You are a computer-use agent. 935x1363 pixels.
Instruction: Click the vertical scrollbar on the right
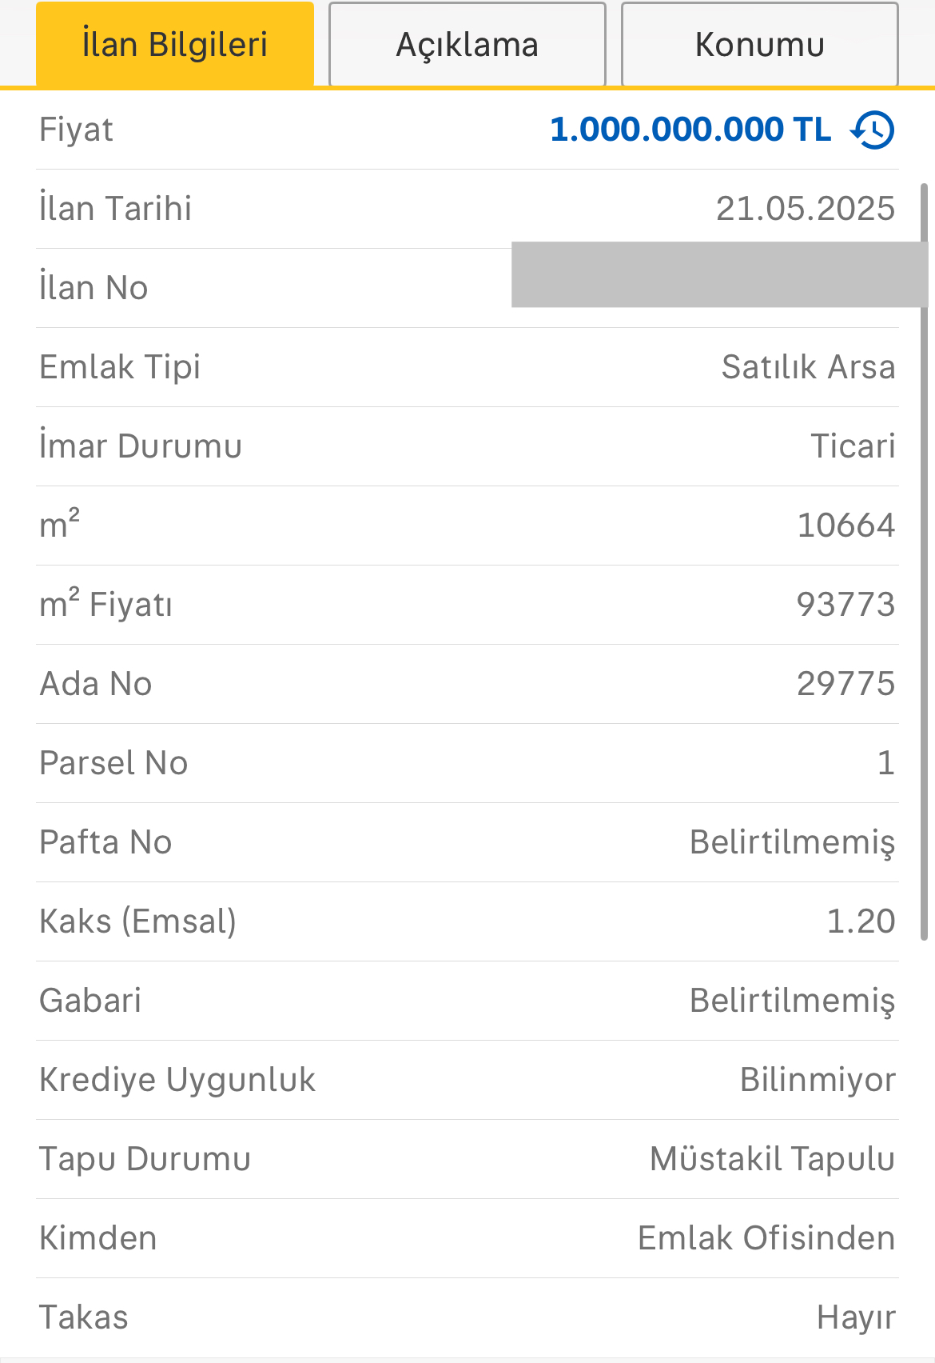click(925, 560)
